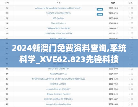Image resolution: width=138 pixels, height=107 pixels.
Task: Open the Organic Chemistry Frontiers link
Action: (x=58, y=94)
